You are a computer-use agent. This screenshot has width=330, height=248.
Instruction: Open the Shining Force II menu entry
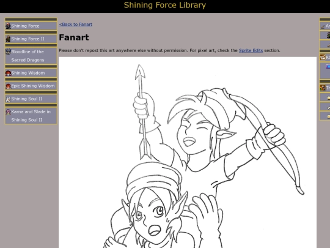(x=31, y=39)
